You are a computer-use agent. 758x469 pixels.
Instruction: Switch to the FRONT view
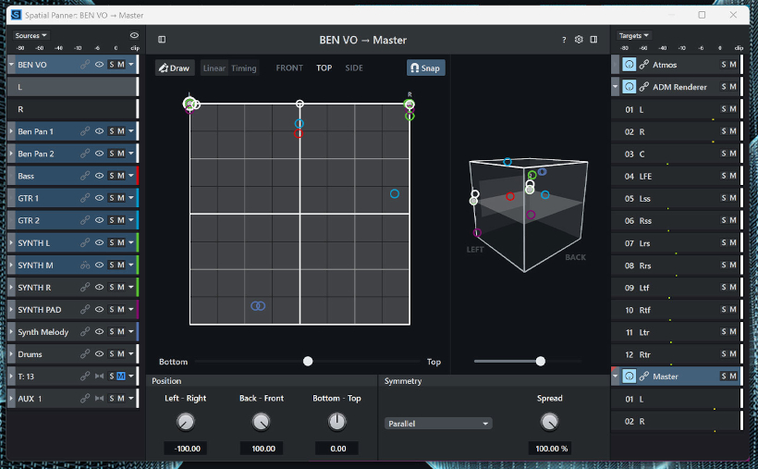[x=289, y=68]
